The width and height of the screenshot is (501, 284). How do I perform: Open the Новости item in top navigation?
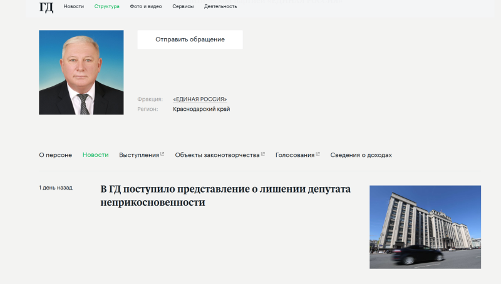tap(73, 6)
